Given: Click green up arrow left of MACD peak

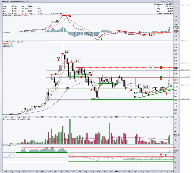Looking at the screenshot, I should [x=57, y=20].
